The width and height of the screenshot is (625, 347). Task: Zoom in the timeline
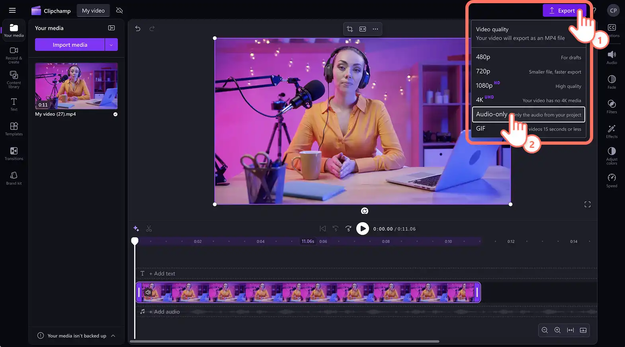[x=558, y=330]
